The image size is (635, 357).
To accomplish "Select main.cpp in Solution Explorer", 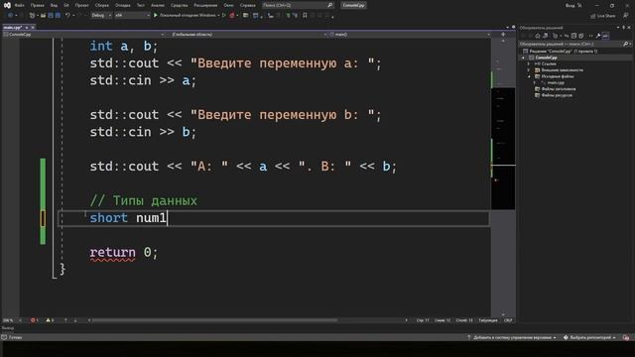I will pyautogui.click(x=556, y=82).
